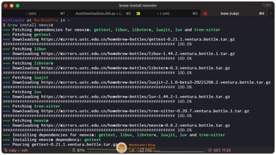This screenshot has width=276, height=155.
Task: Click the yellow-green icon on the zsh tab
Action: coord(138,13)
